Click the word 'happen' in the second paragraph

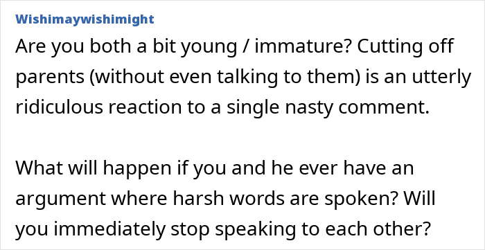[136, 170]
